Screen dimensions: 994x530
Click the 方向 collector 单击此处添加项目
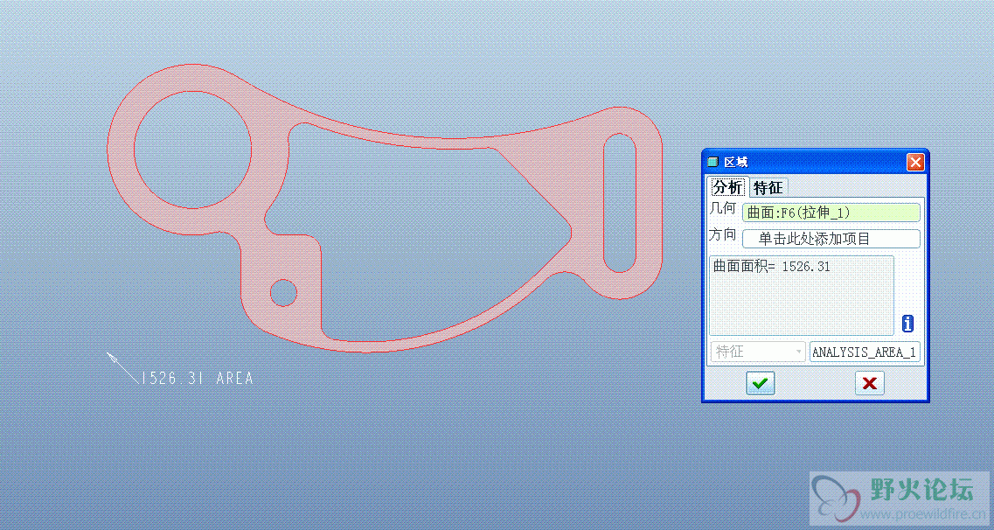pyautogui.click(x=831, y=239)
